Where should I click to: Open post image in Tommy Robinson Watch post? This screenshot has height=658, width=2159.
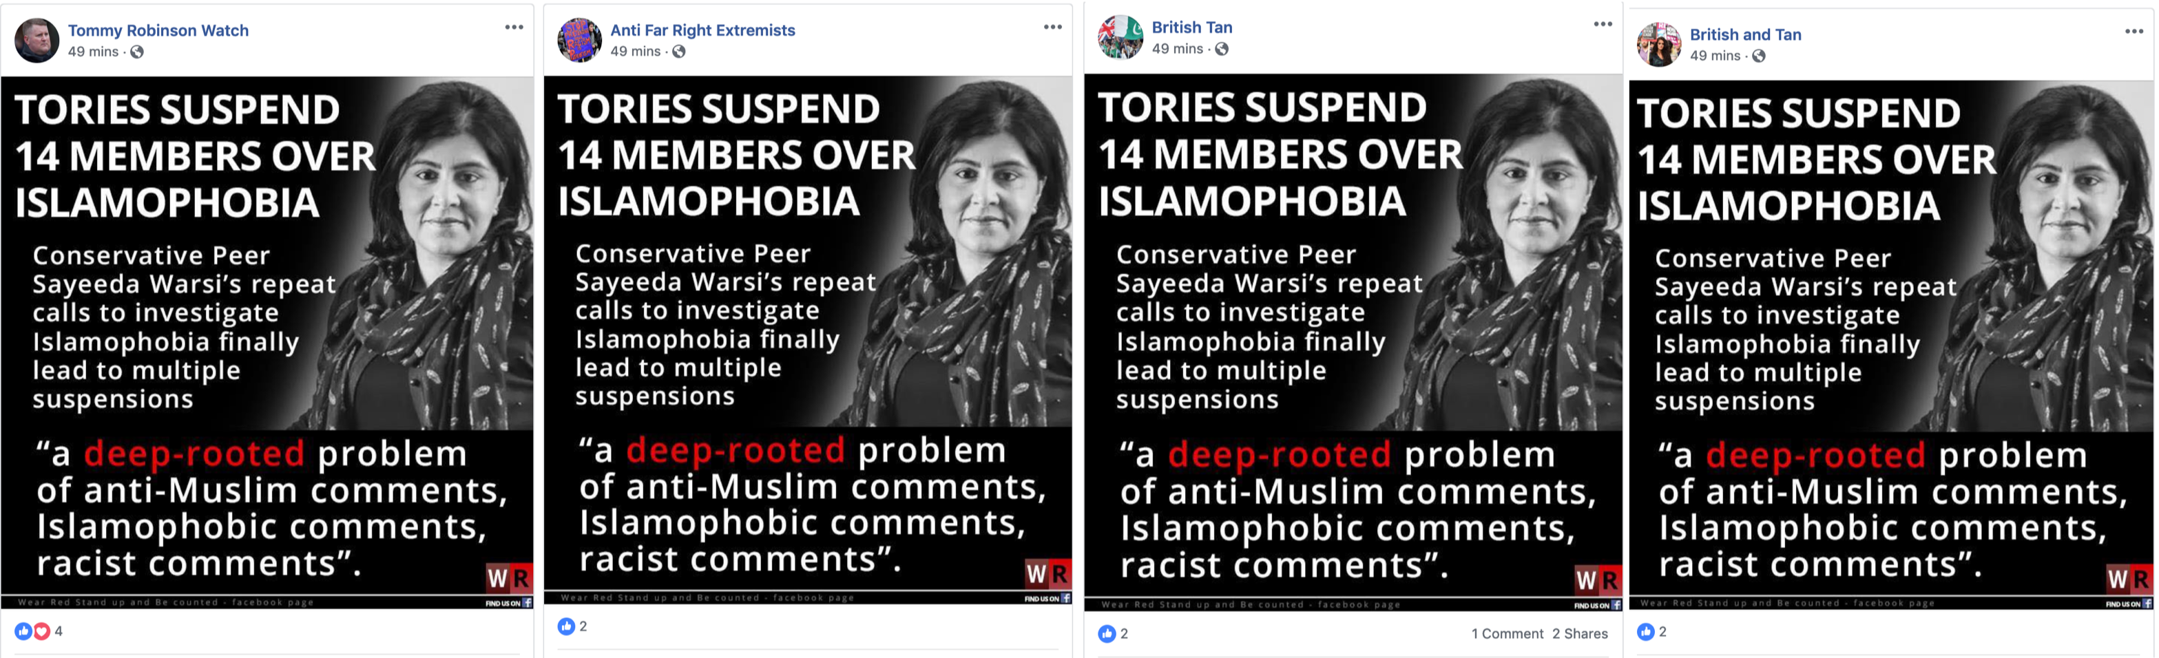pyautogui.click(x=267, y=342)
